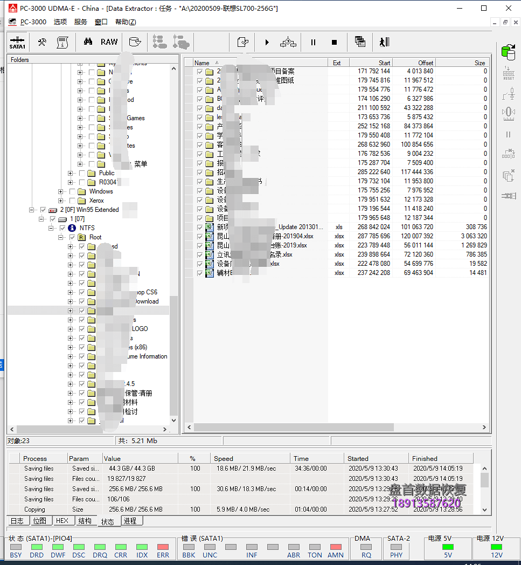The height and width of the screenshot is (565, 521).
Task: Toggle checkbox of the Root node
Action: coord(72,237)
